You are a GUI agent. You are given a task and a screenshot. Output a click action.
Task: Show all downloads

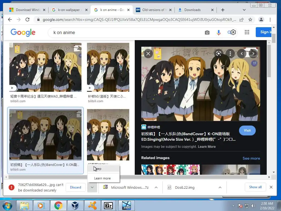pos(255,187)
